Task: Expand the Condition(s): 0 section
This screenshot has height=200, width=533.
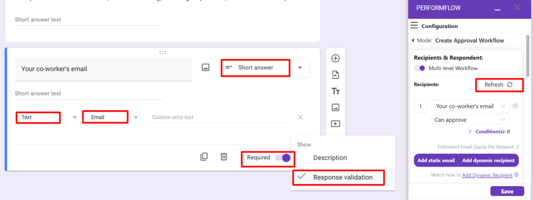Action: 489,131
